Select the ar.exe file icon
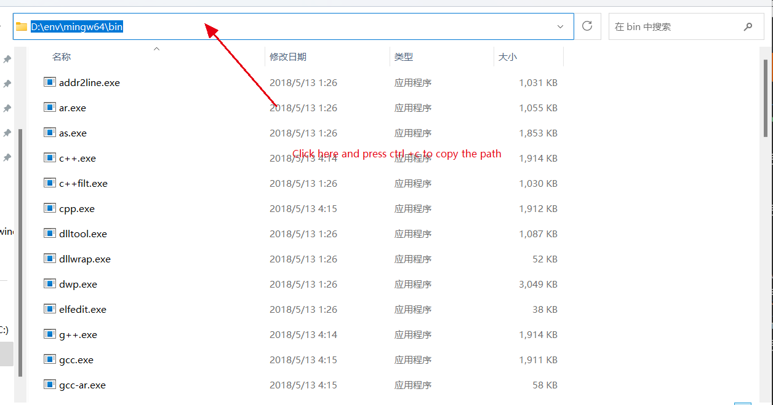 point(50,107)
